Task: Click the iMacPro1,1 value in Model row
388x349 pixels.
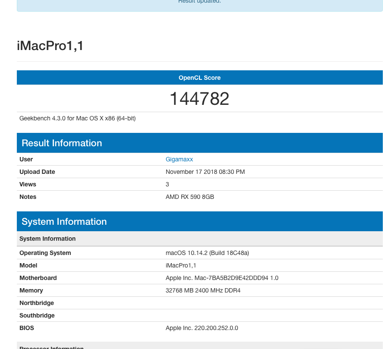Action: (181, 265)
